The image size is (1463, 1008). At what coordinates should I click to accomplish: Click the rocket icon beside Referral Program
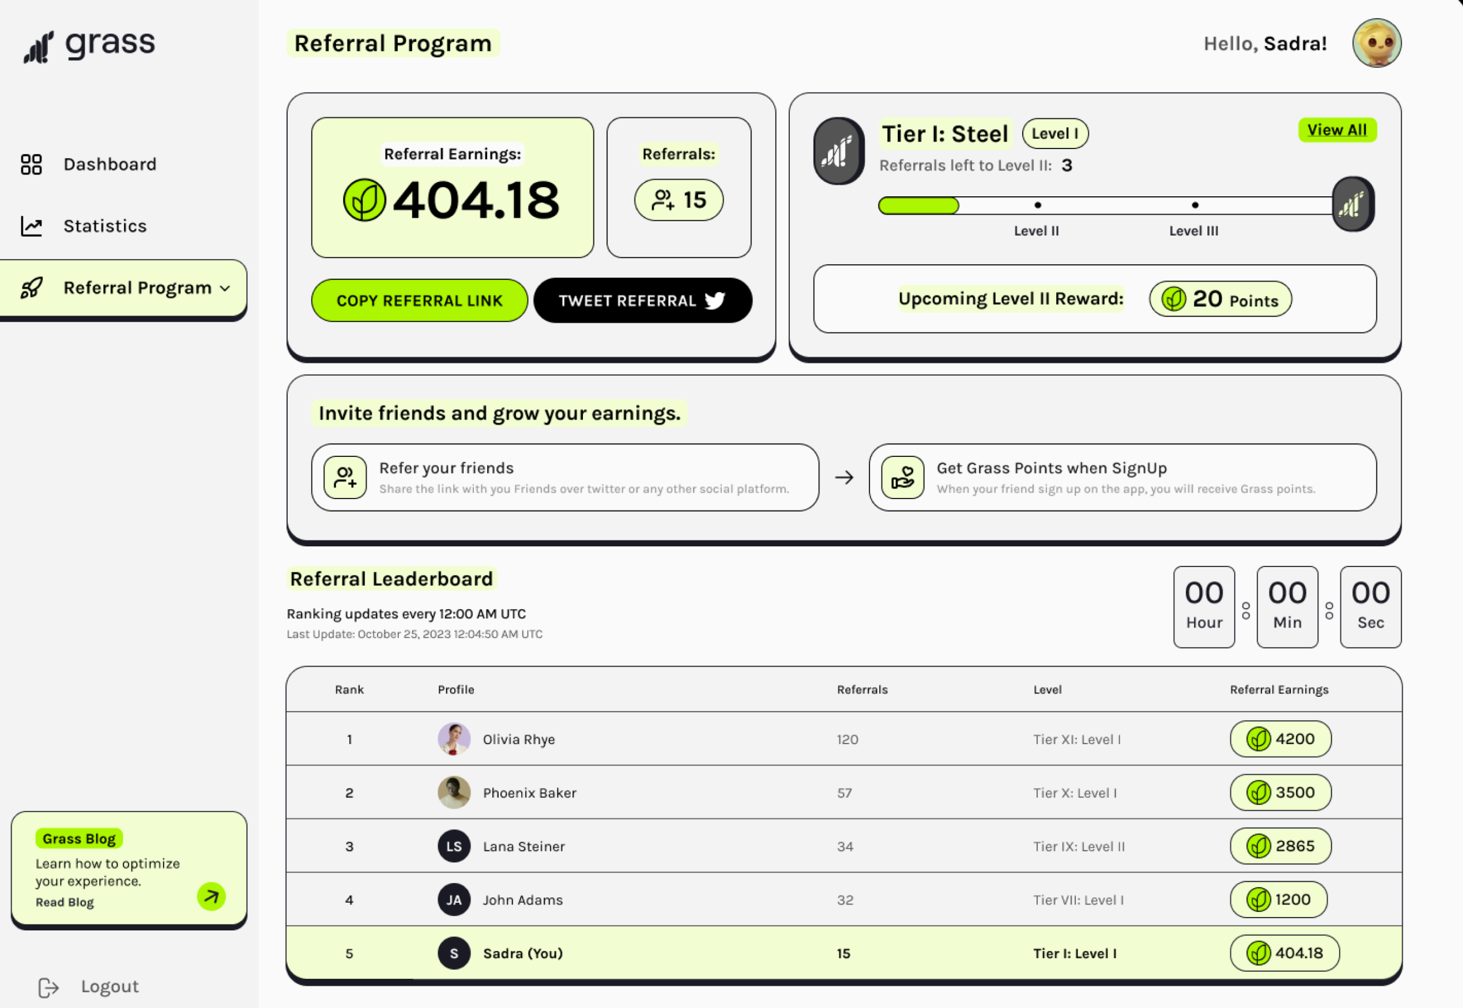[31, 288]
